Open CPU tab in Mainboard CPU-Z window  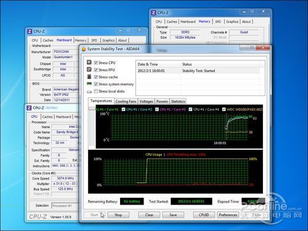(35, 40)
